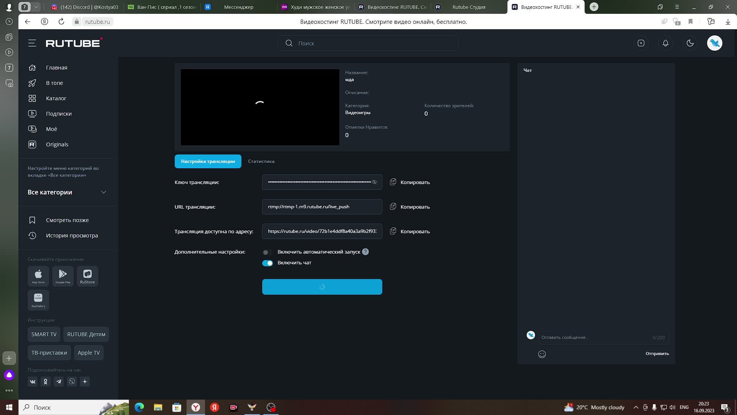Viewport: 737px width, 415px height.
Task: Show hidden system tray icons chevron
Action: pyautogui.click(x=636, y=407)
